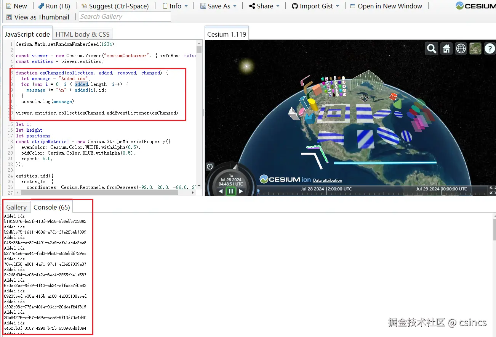496x337 pixels.
Task: Select the Cesium 1.119 tab
Action: click(227, 34)
